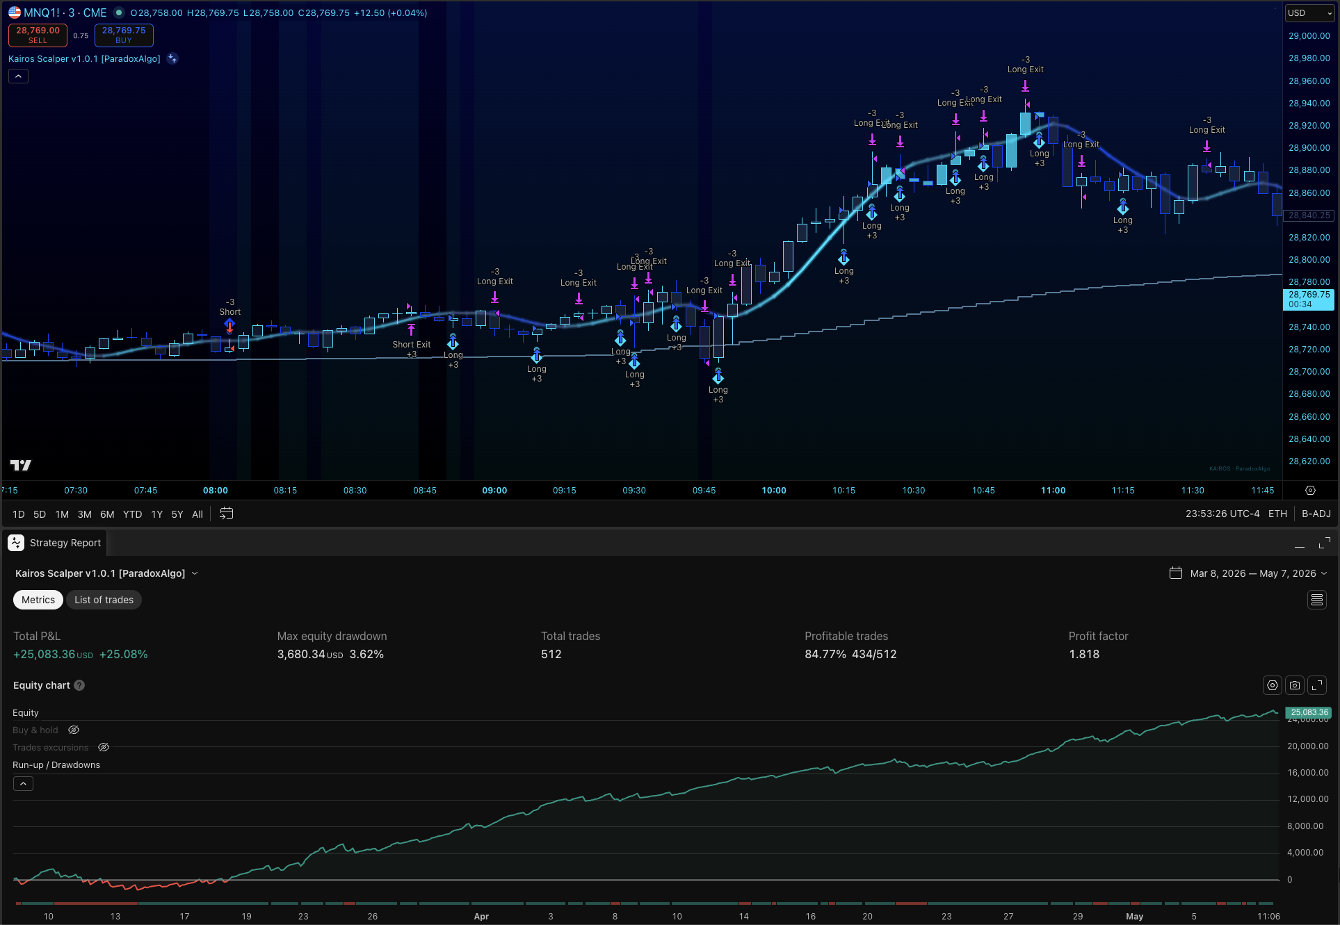Click the red SELL price button

pos(38,35)
